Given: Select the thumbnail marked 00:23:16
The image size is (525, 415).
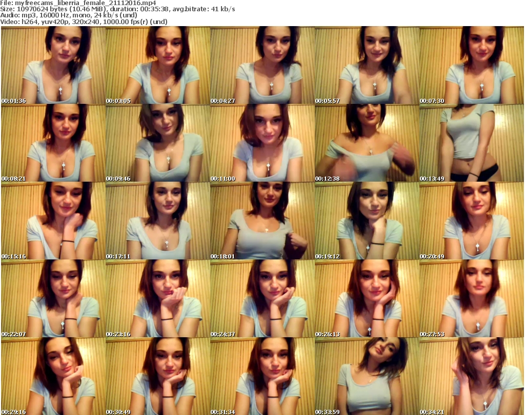Looking at the screenshot, I should (158, 299).
